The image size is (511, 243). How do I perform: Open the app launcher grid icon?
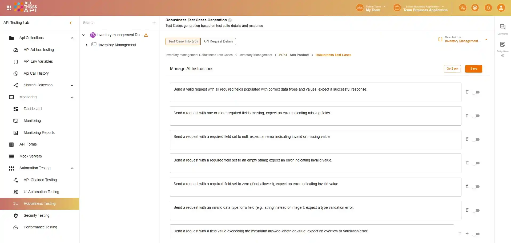tap(9, 8)
